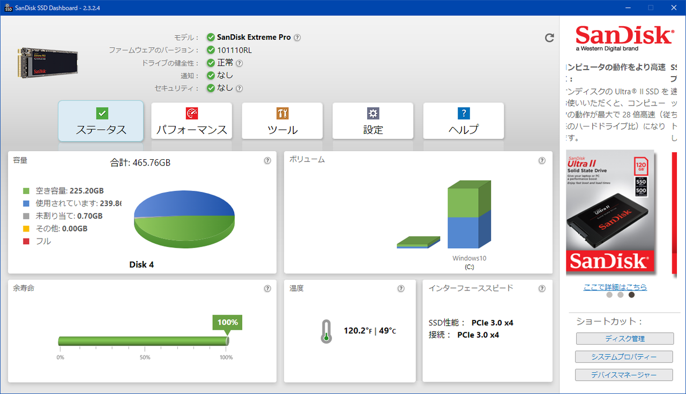Click the blue 使用されています legend swatch
Viewport: 686px width, 394px height.
(x=26, y=204)
